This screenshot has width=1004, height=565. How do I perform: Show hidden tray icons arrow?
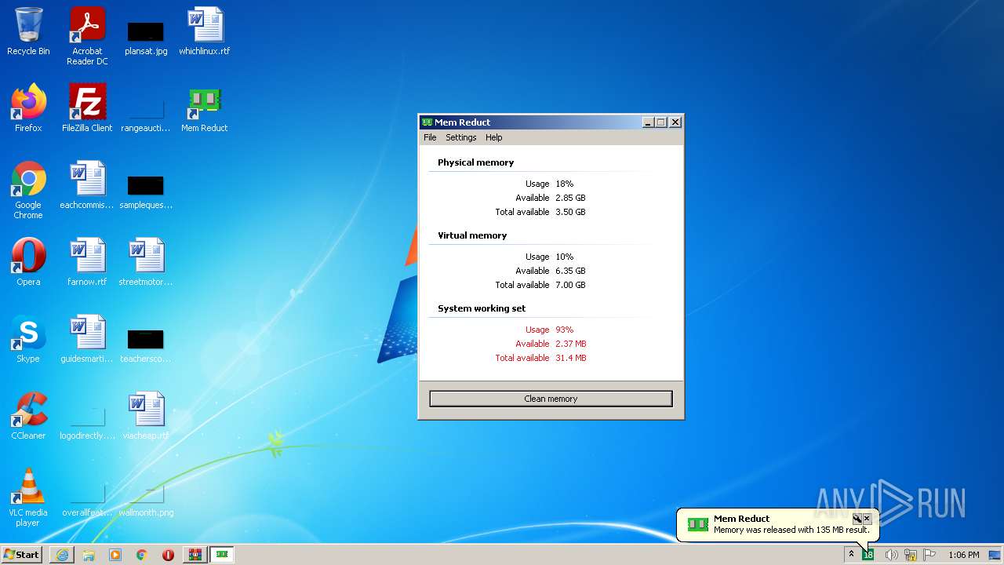pos(851,555)
